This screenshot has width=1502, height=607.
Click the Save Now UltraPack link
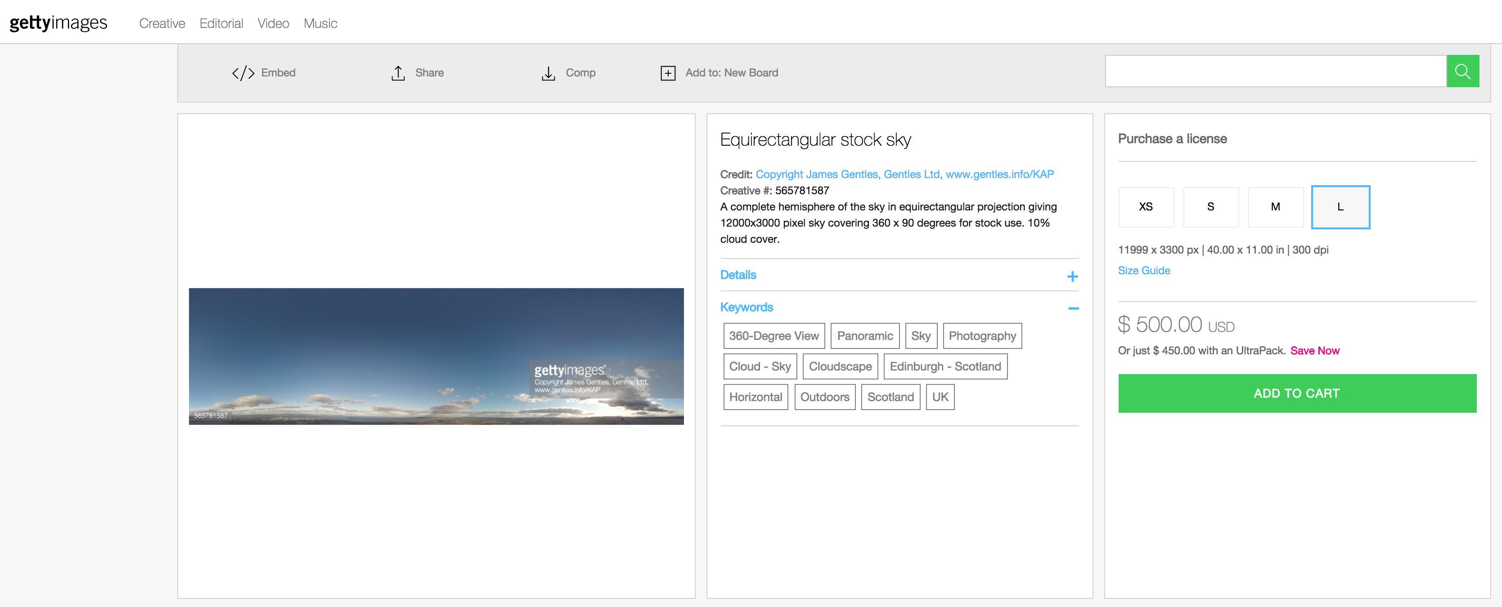(x=1314, y=351)
